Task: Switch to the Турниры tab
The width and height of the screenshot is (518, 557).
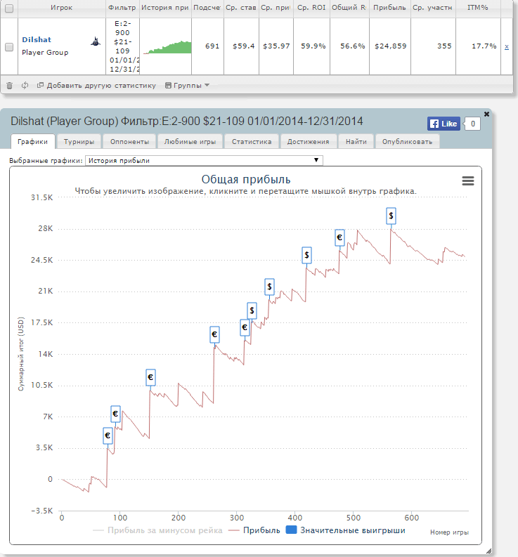Action: (x=79, y=141)
